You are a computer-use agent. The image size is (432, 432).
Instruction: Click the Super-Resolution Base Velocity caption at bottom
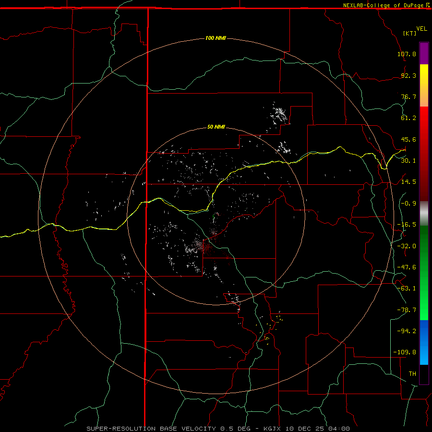tap(218, 429)
